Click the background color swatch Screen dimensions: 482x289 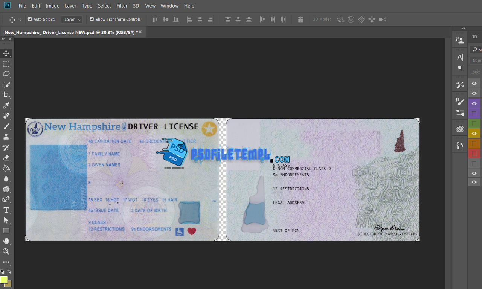tap(8, 283)
